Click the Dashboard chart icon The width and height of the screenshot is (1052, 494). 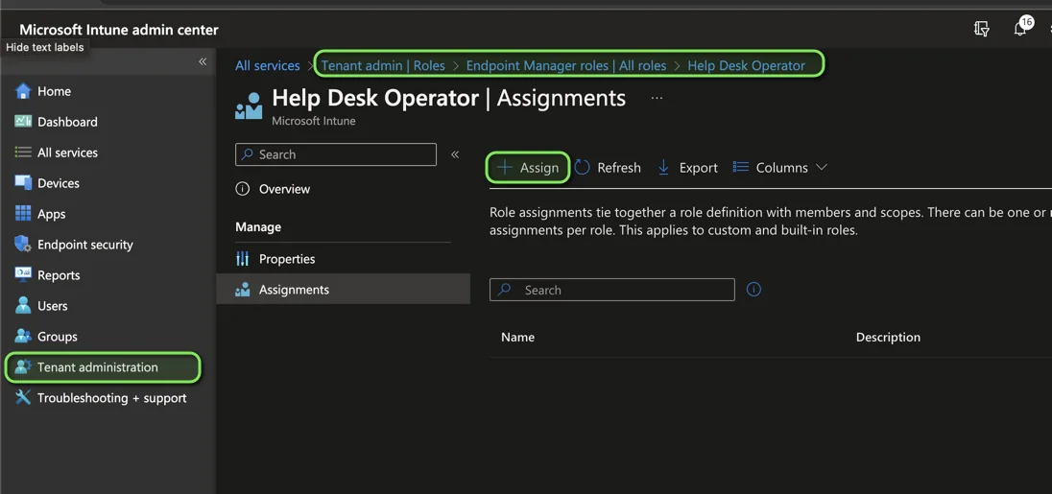(23, 121)
